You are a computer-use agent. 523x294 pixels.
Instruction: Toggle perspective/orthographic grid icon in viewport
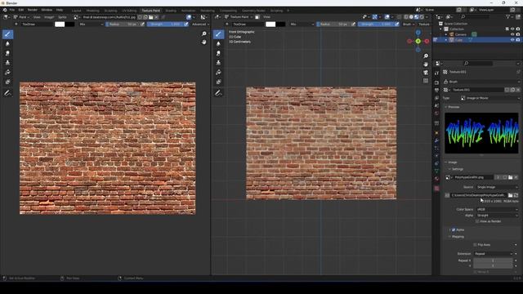[x=426, y=81]
